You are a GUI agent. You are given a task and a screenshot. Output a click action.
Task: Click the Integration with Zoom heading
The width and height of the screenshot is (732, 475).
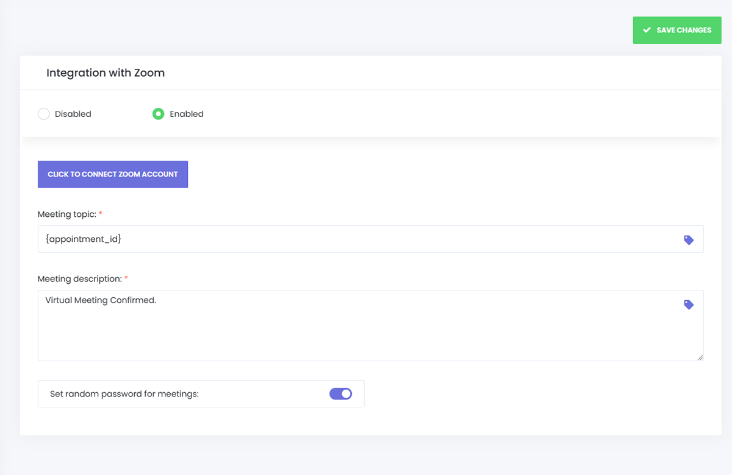(106, 72)
